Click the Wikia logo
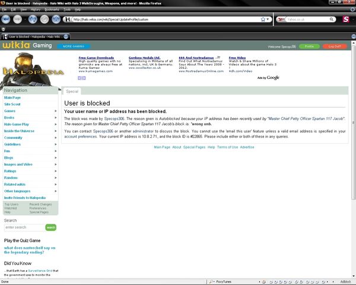The height and width of the screenshot is (285, 356). tap(16, 45)
